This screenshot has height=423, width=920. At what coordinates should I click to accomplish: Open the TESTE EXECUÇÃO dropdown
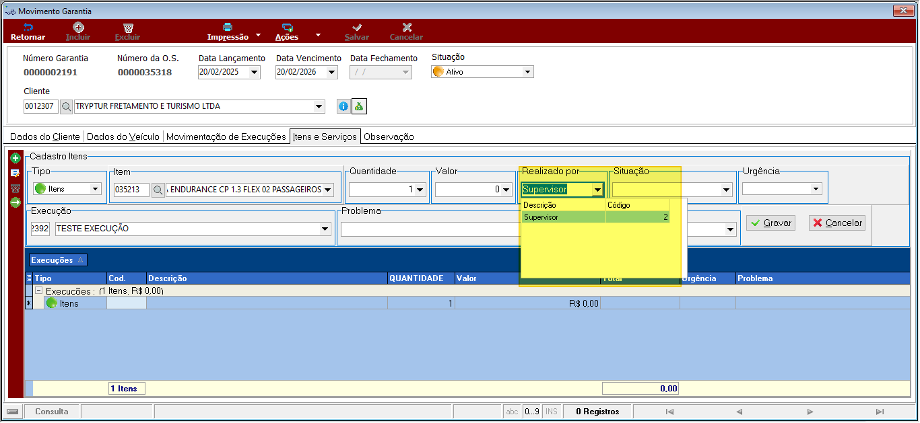325,229
